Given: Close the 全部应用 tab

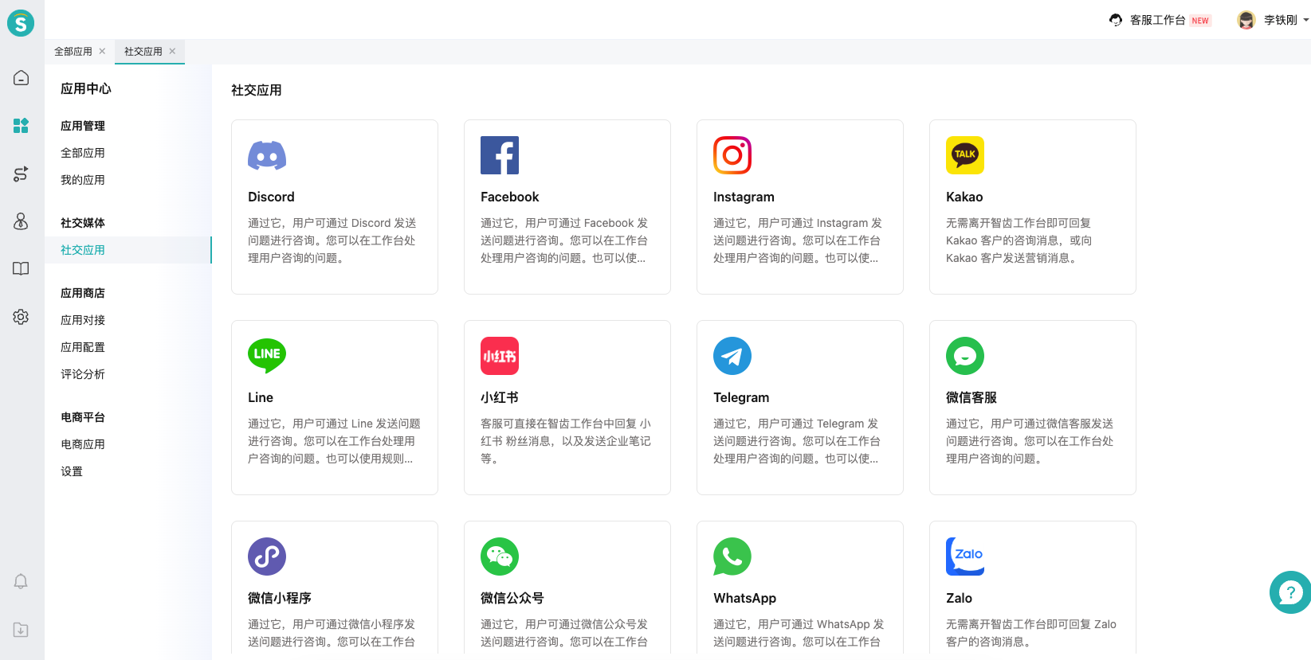Looking at the screenshot, I should [102, 51].
